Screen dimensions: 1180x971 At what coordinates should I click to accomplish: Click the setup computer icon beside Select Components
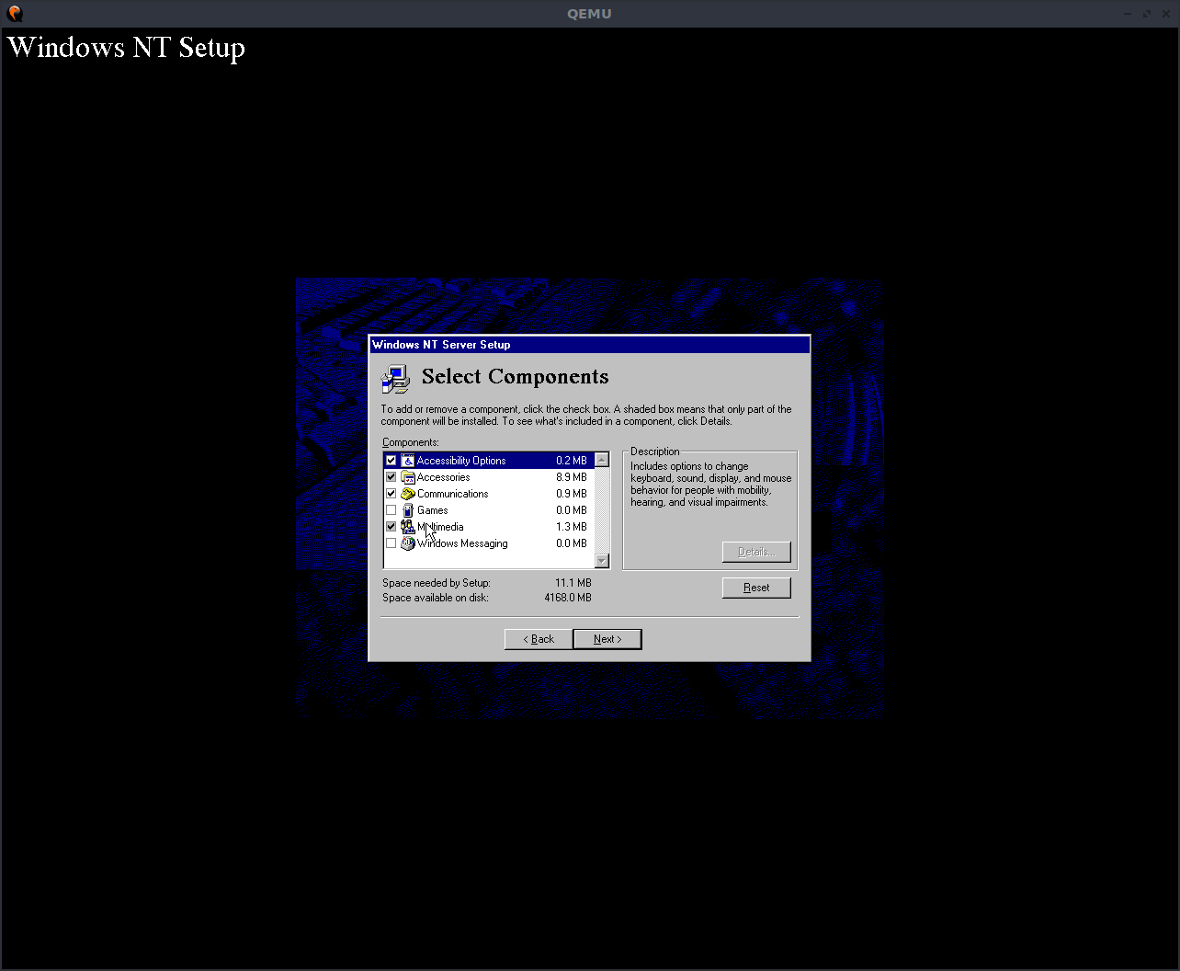pyautogui.click(x=395, y=378)
